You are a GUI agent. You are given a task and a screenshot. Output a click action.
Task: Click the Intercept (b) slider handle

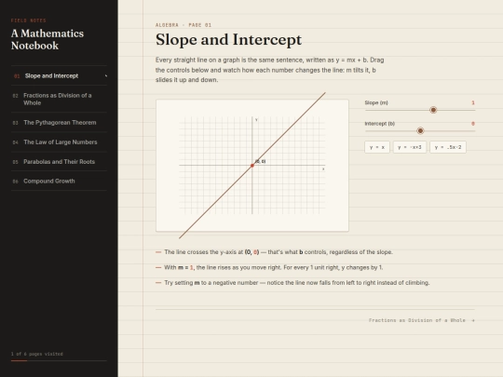[x=420, y=131]
